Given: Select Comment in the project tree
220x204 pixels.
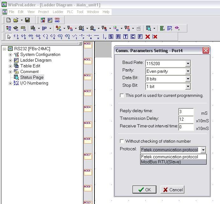Looking at the screenshot, I should [29, 71].
